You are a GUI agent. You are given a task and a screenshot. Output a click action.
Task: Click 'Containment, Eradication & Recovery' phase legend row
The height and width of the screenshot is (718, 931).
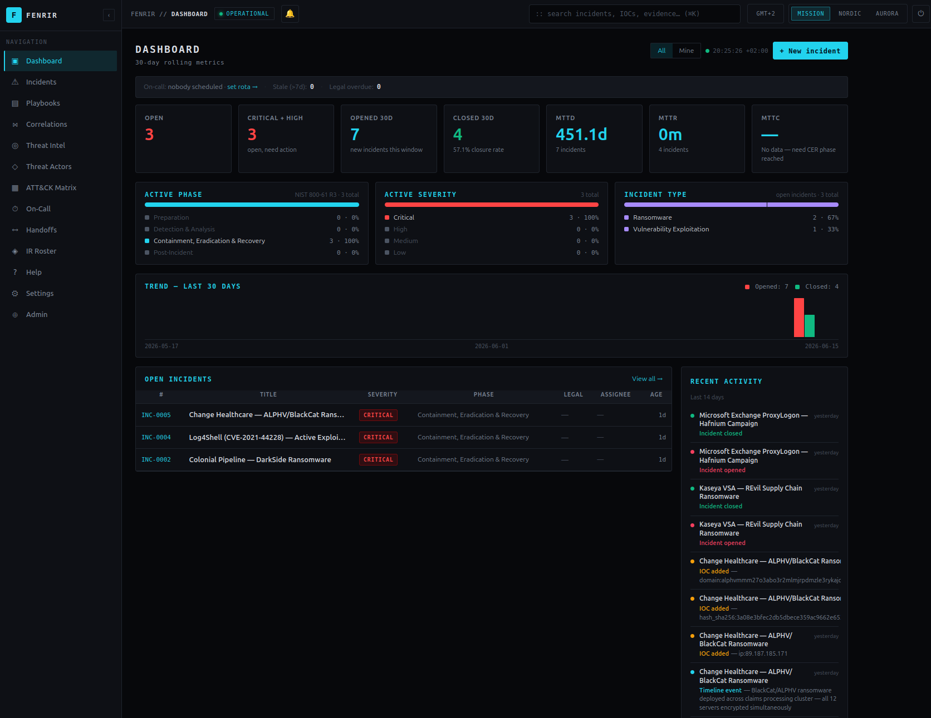[x=252, y=241]
